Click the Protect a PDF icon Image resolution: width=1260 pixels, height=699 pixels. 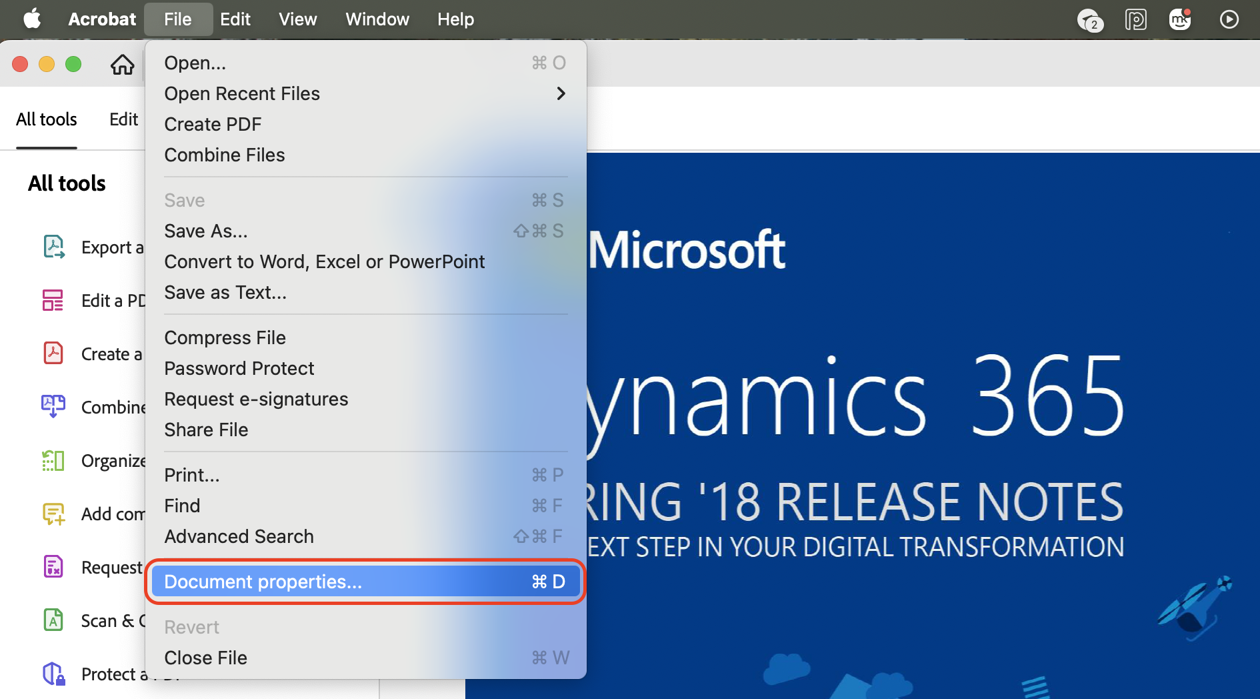pyautogui.click(x=53, y=673)
